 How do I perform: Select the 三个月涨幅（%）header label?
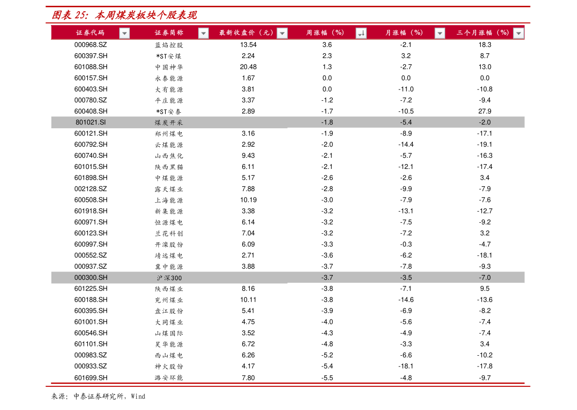(x=483, y=33)
